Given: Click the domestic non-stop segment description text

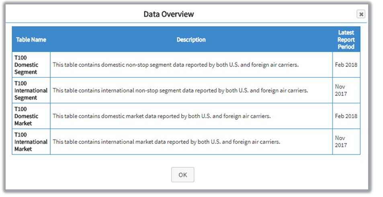Looking at the screenshot, I should 176,65.
